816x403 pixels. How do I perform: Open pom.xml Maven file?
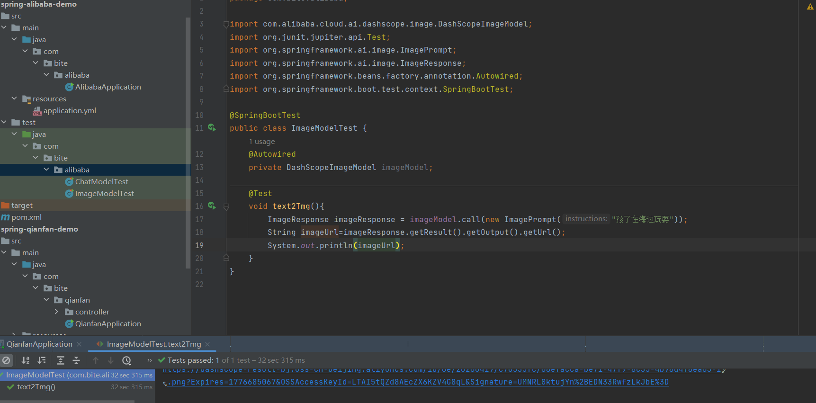tap(27, 217)
